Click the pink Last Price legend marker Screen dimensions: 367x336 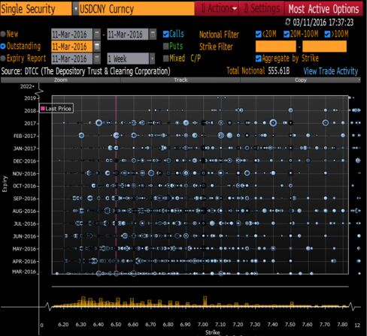tap(43, 109)
